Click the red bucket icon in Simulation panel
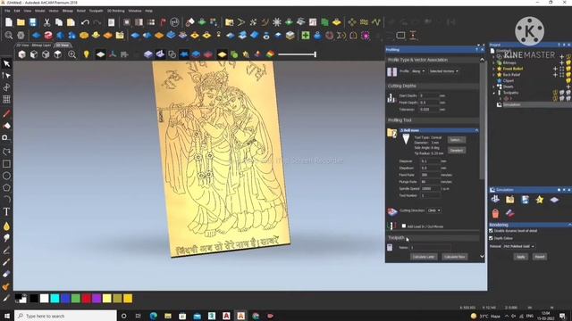The image size is (572, 321). tap(495, 213)
